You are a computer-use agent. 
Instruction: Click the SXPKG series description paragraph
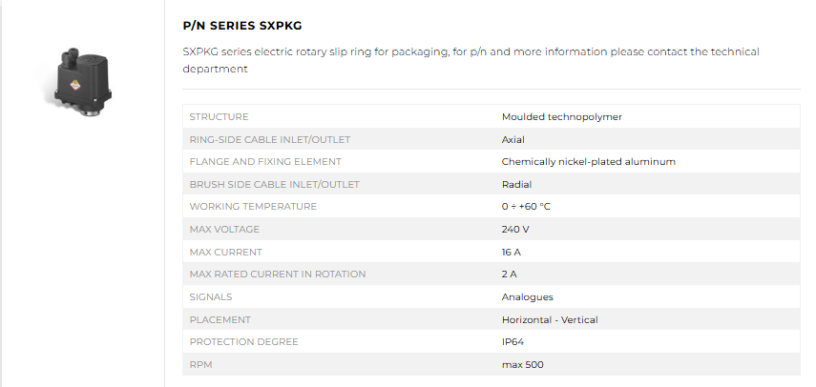[x=471, y=60]
